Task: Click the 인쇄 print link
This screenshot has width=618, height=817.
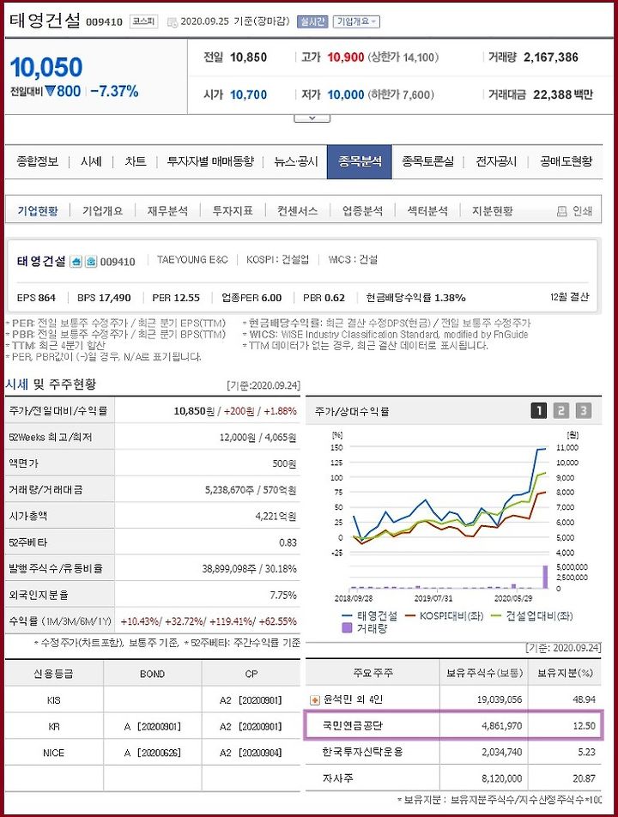Action: click(582, 211)
